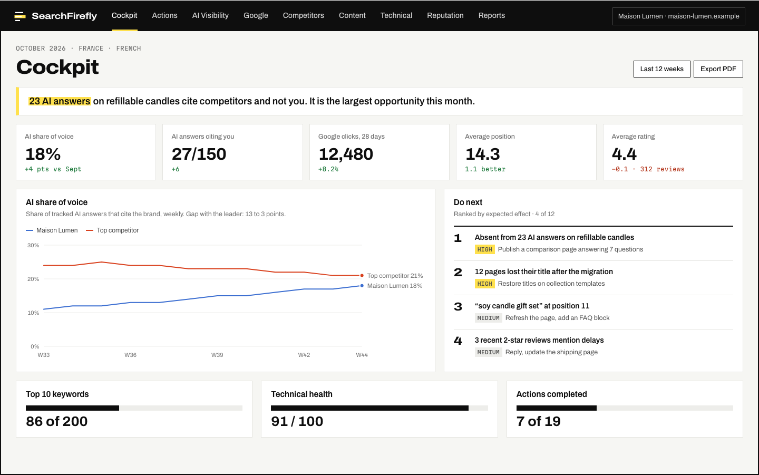Go to the Google tab

click(x=256, y=15)
